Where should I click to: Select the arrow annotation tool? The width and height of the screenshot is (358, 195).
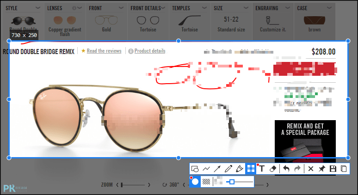(217, 169)
